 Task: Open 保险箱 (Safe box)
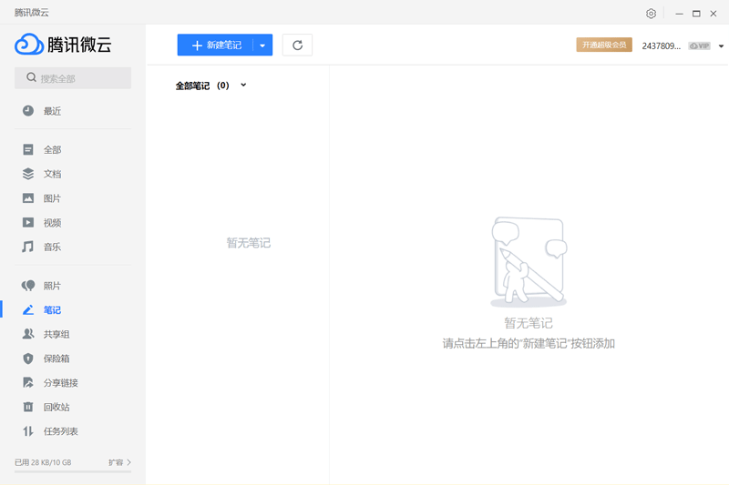(x=56, y=359)
